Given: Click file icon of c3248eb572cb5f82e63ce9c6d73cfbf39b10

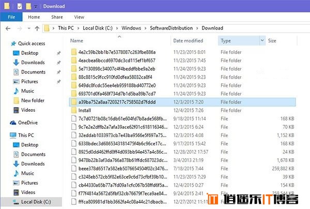Looking at the screenshot, I should (74, 177).
